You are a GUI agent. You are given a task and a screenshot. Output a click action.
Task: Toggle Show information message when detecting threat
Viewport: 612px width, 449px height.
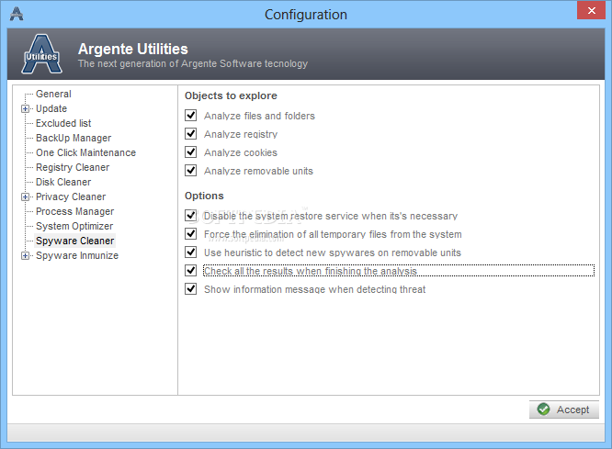pyautogui.click(x=190, y=288)
